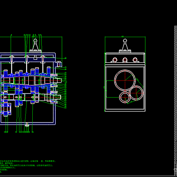
Task: Select the middle shift fork shaft end in side view
Action: [125, 60]
